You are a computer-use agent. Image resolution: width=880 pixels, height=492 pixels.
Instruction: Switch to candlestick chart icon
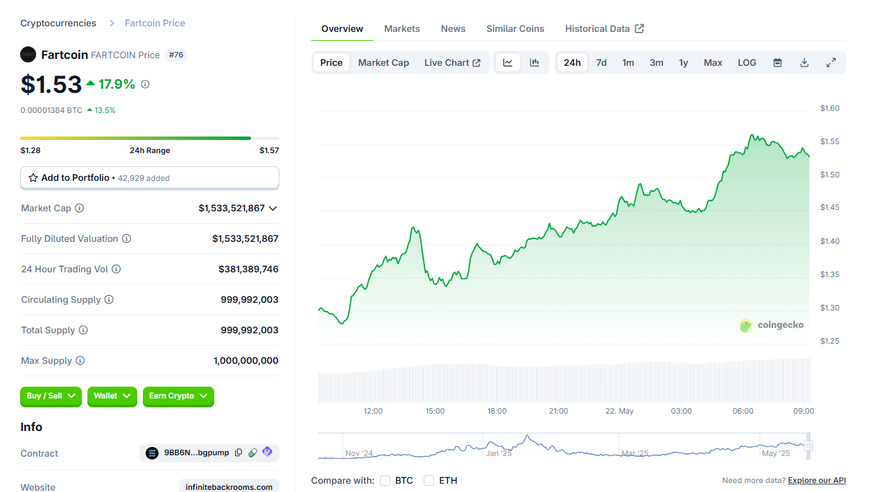535,62
